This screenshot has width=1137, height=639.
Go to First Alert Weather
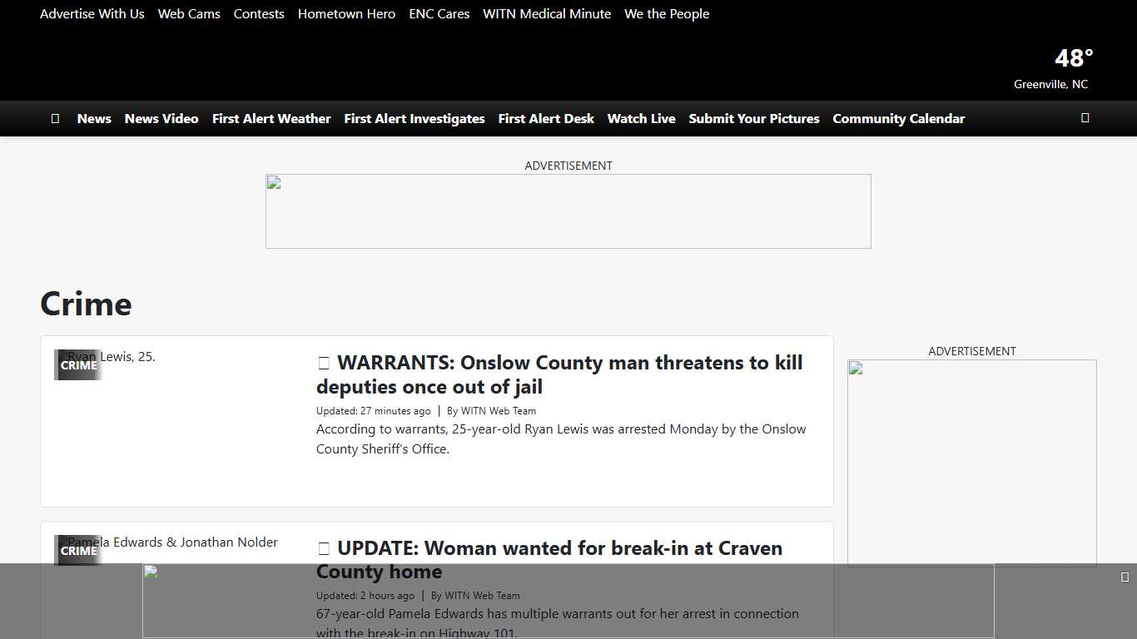tap(271, 118)
